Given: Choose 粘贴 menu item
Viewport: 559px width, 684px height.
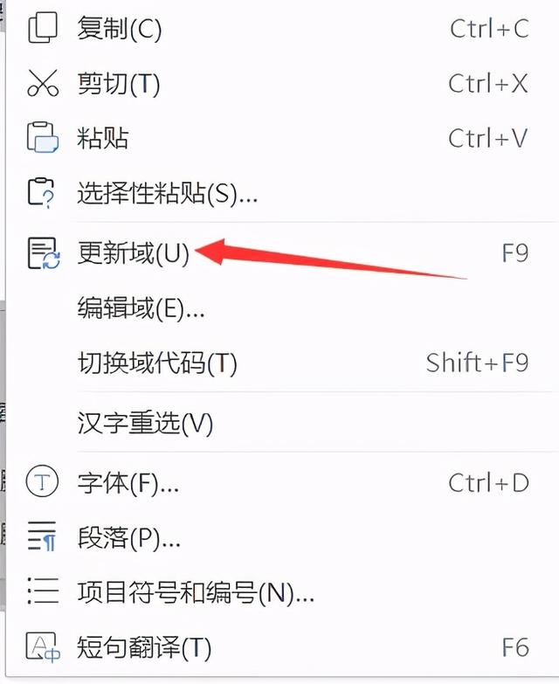Looking at the screenshot, I should tap(279, 138).
